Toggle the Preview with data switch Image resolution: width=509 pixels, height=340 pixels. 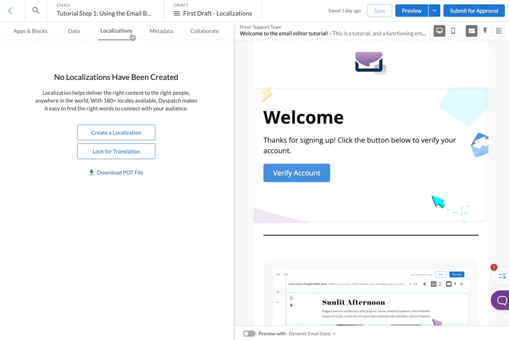pos(249,333)
